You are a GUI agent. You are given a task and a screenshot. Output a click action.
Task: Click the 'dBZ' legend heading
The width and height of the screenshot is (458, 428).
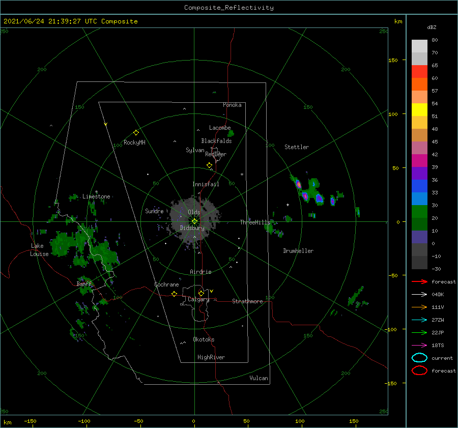432,27
